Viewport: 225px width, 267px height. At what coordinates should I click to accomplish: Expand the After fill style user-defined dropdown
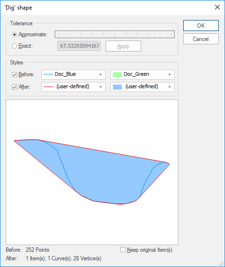(142, 87)
